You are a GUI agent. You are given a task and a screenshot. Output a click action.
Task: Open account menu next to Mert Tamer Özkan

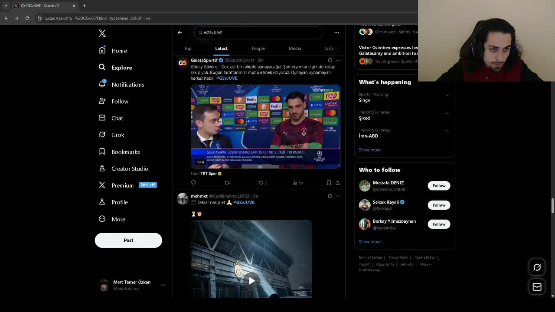[x=163, y=285]
